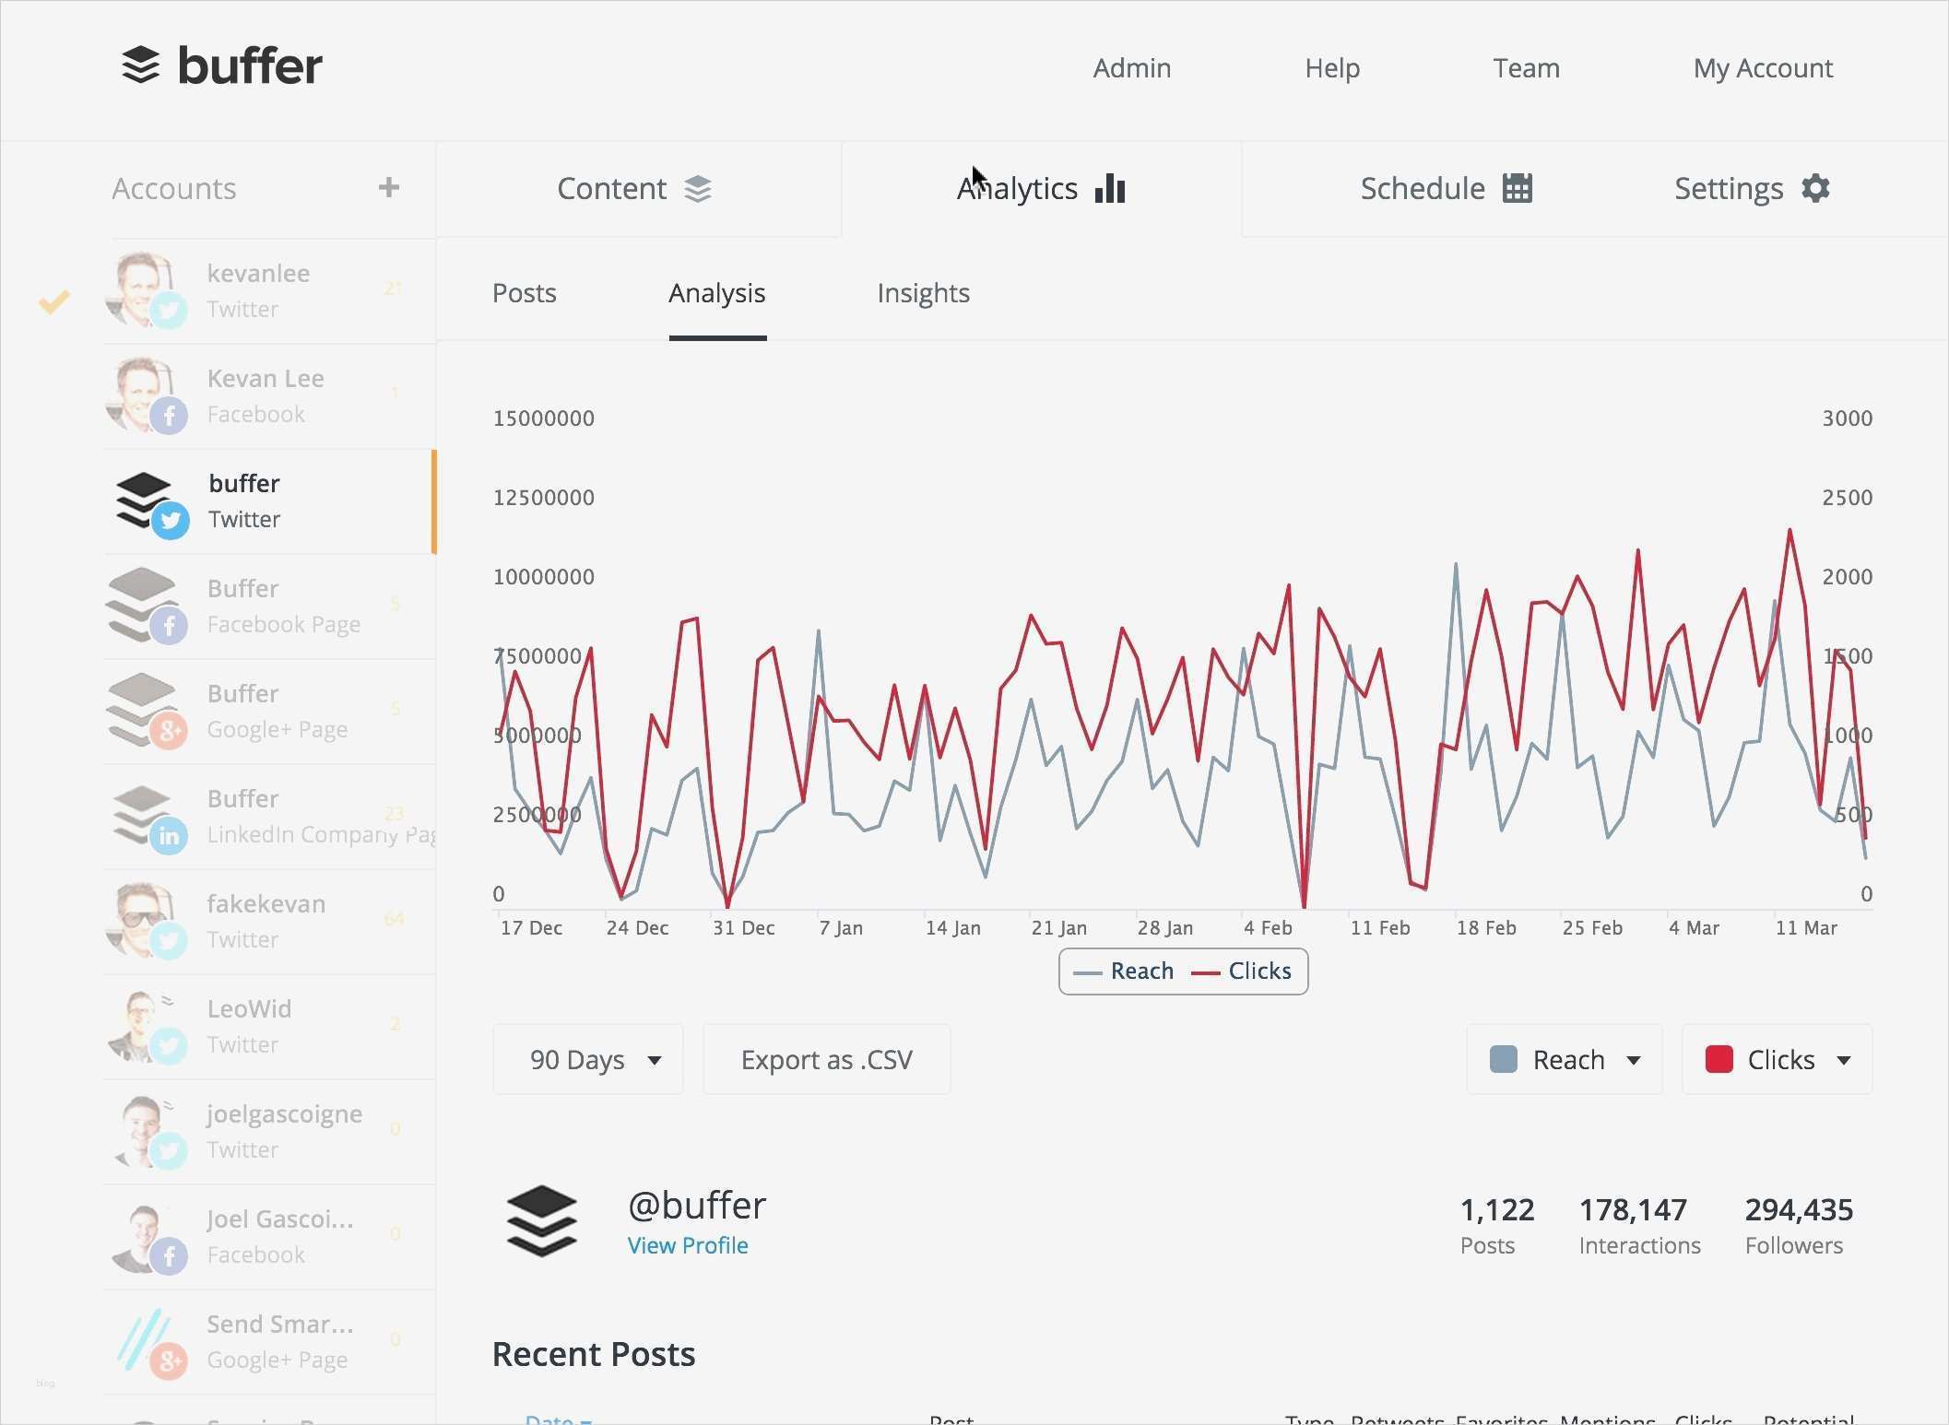Viewport: 1949px width, 1425px height.
Task: Click the Content stacked layers icon
Action: [698, 189]
